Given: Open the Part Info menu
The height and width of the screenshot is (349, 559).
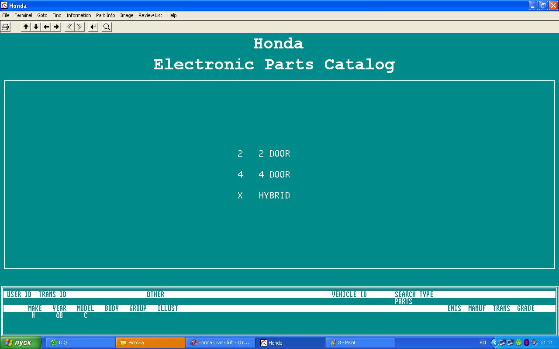Looking at the screenshot, I should [x=106, y=15].
